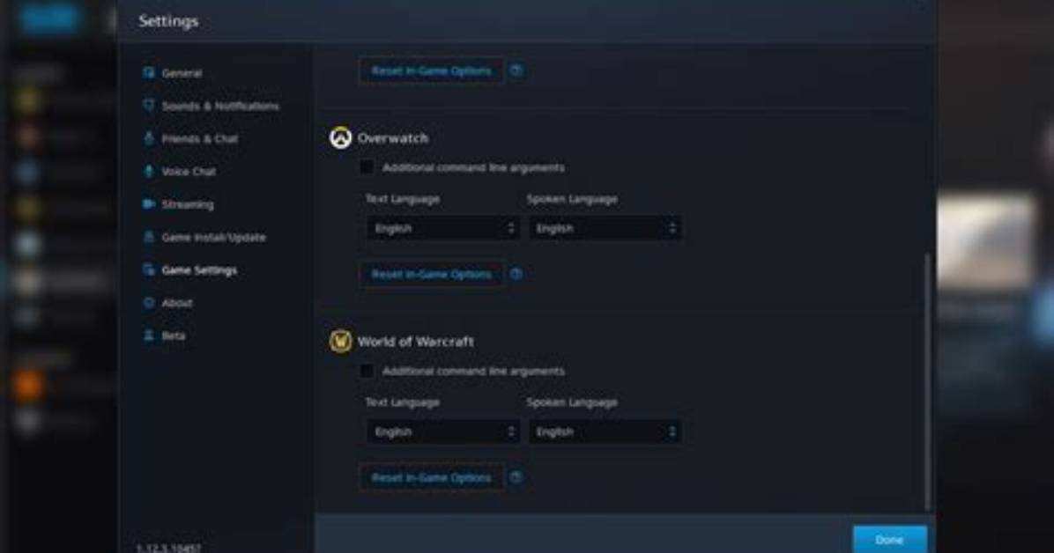1054x553 pixels.
Task: Click the About info icon
Action: pos(149,302)
